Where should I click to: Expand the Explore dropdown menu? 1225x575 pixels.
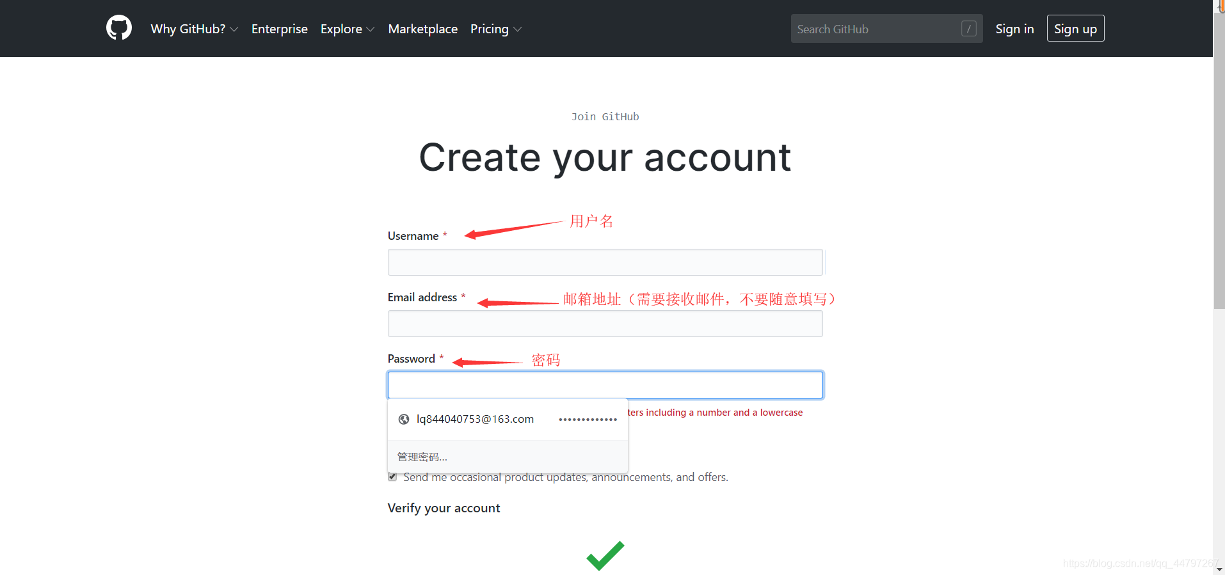coord(348,29)
